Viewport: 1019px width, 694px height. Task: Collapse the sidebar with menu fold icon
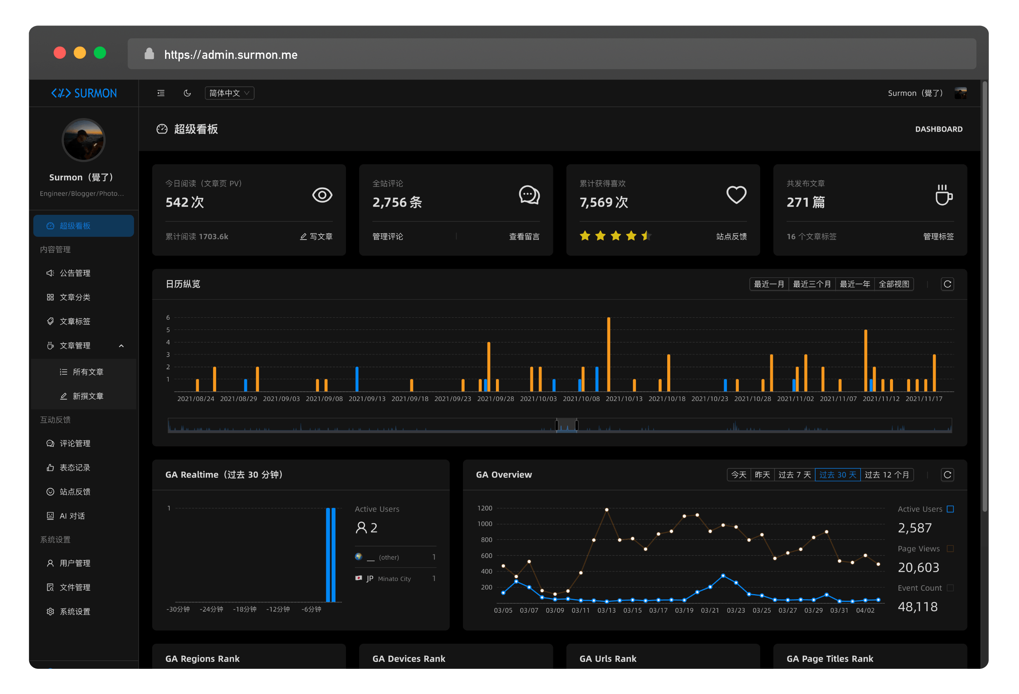click(x=161, y=93)
